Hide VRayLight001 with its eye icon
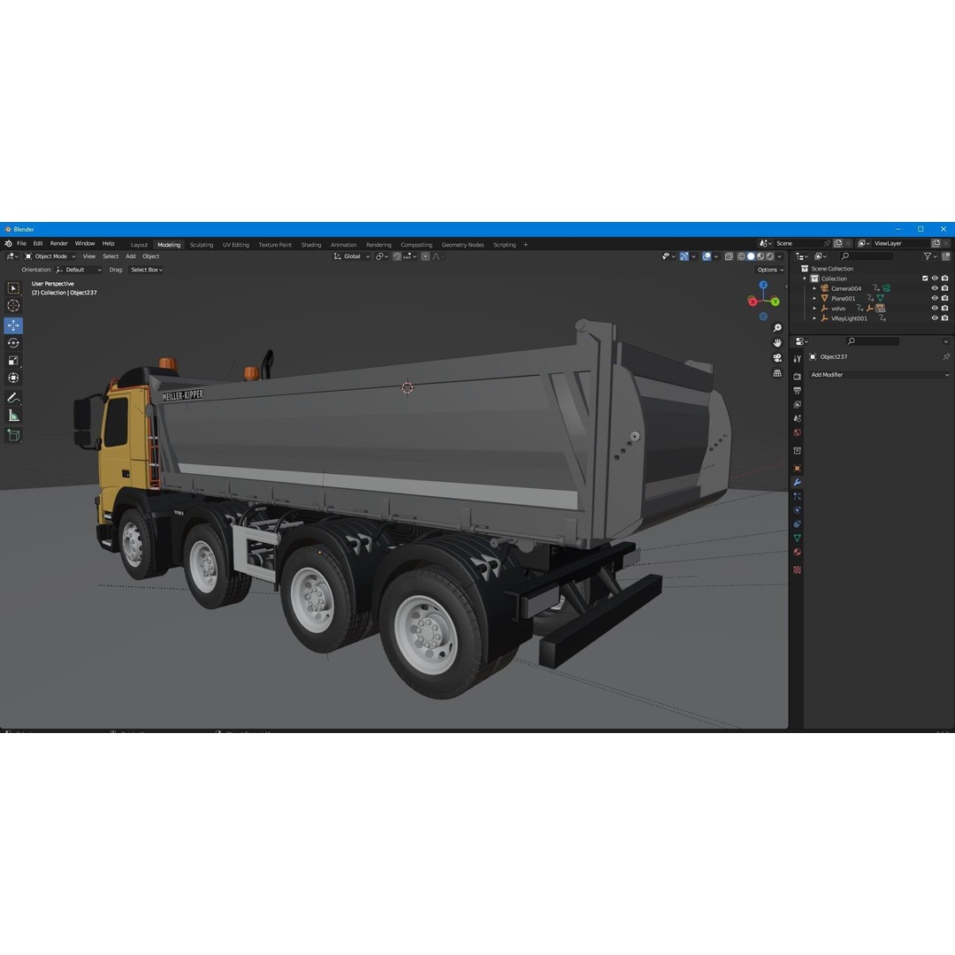 [x=935, y=318]
